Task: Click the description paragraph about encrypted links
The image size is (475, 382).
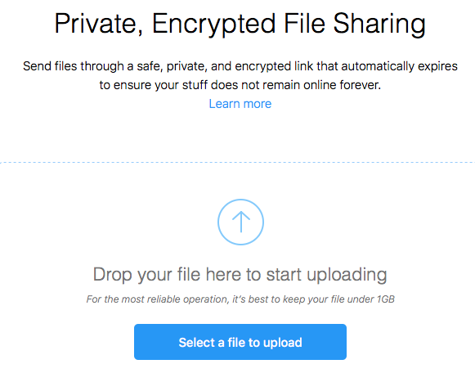Action: (x=240, y=75)
